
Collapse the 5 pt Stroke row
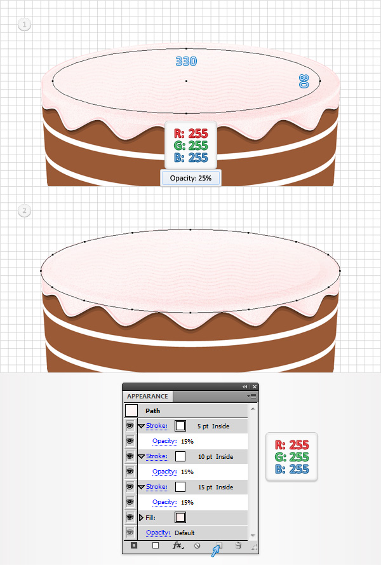pyautogui.click(x=141, y=426)
